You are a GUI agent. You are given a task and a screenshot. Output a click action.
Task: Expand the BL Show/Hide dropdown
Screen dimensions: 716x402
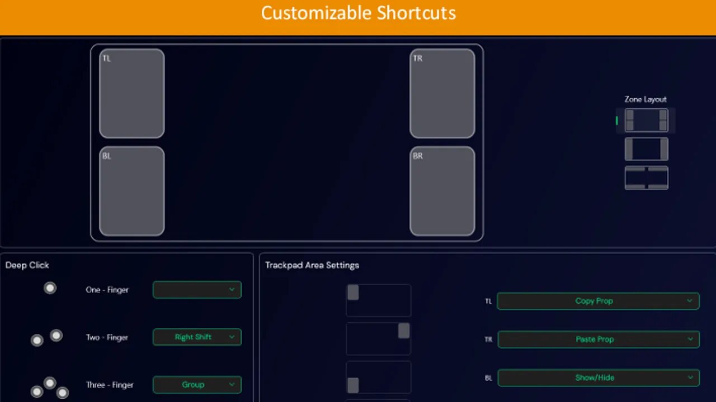[599, 377]
